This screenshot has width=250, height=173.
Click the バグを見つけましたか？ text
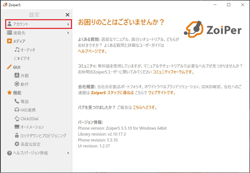tap(97, 108)
